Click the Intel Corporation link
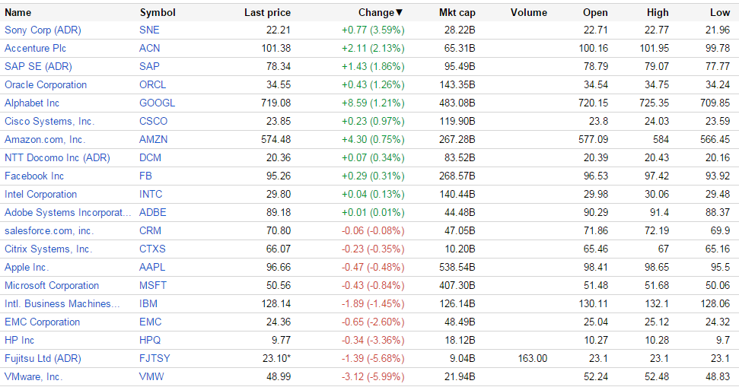The height and width of the screenshot is (387, 739). (x=41, y=194)
